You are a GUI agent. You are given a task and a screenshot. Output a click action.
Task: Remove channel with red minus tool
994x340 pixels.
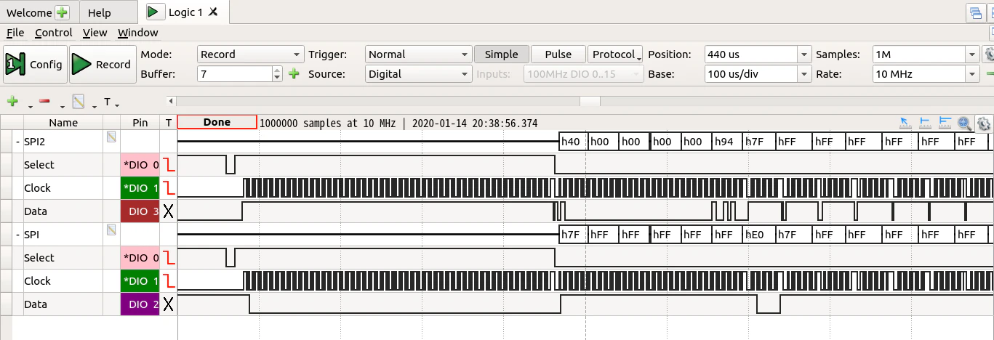[x=44, y=102]
